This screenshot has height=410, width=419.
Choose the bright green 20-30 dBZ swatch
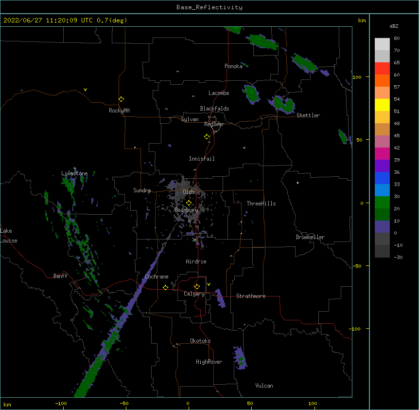click(x=382, y=203)
